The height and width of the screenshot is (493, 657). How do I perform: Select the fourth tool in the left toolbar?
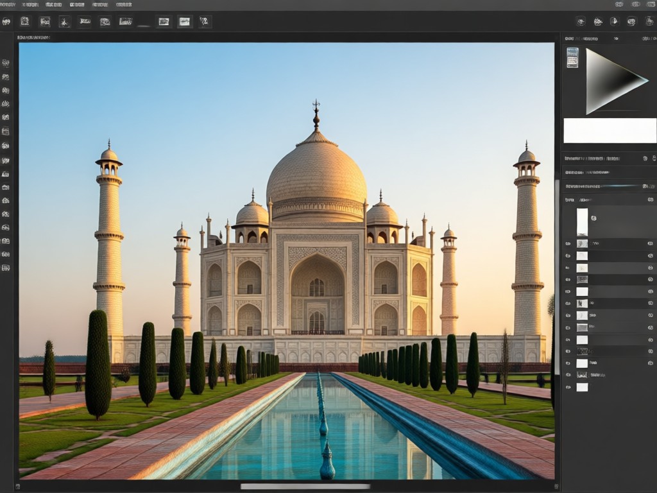pos(5,104)
